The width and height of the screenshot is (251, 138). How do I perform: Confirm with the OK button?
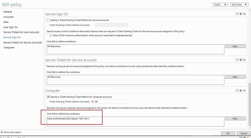click(228, 133)
